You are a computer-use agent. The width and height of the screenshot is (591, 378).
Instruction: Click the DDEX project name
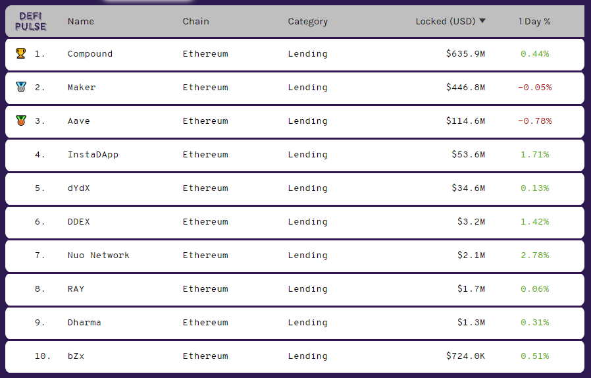point(79,222)
